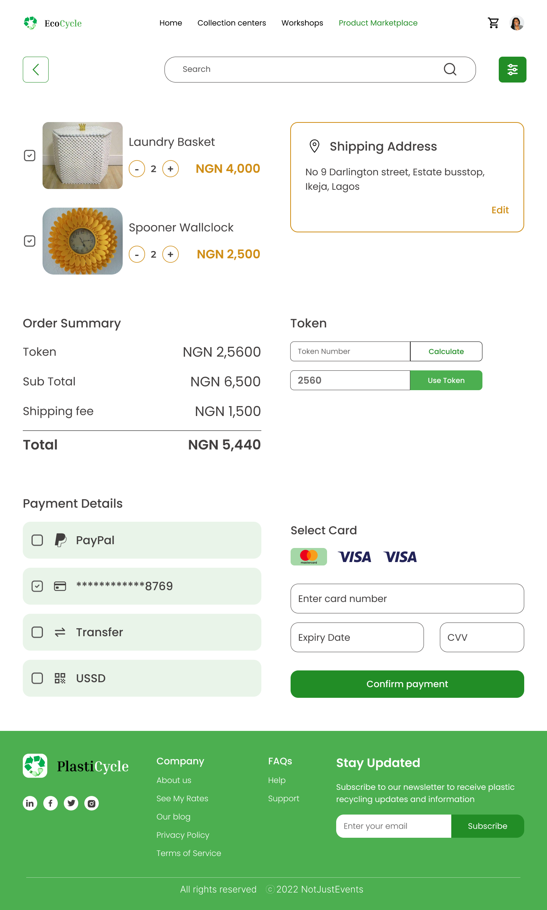Viewport: 547px width, 910px height.
Task: Open the green filter settings button
Action: coord(512,70)
